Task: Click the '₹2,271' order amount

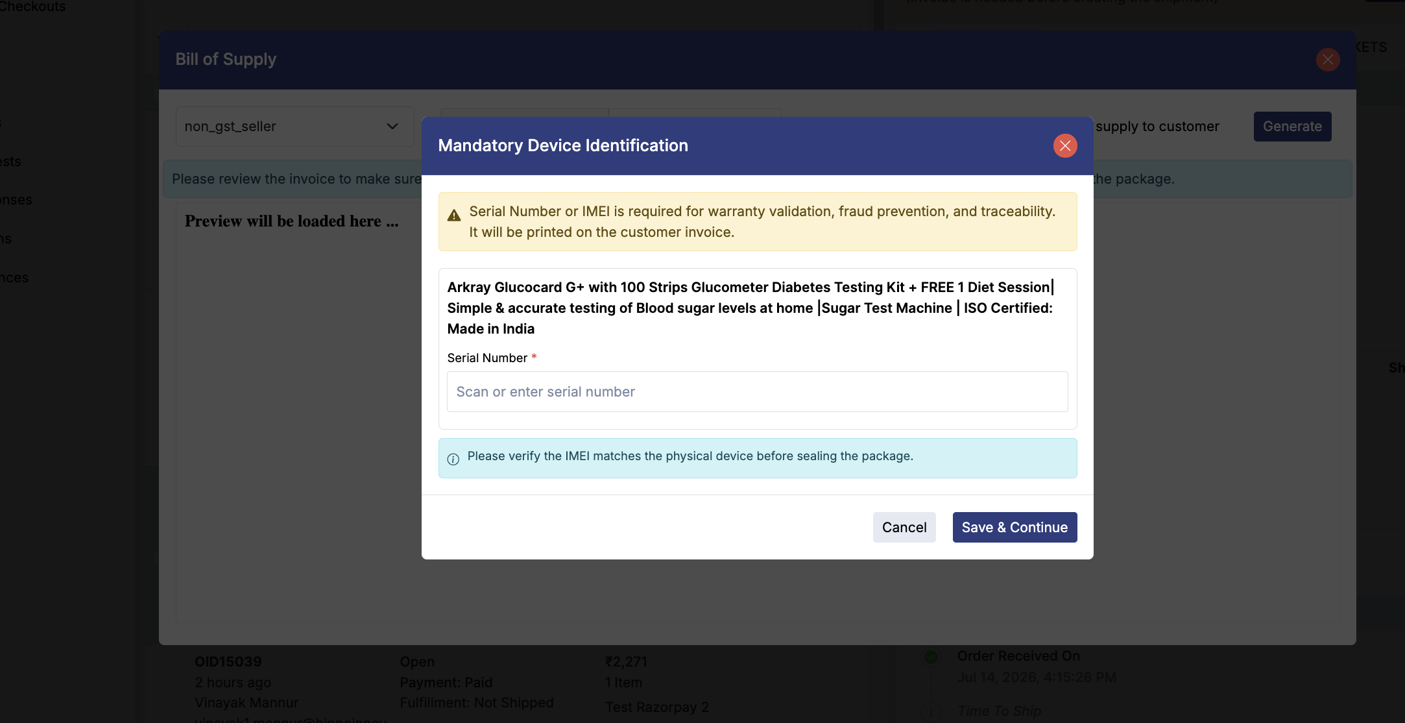Action: click(626, 661)
